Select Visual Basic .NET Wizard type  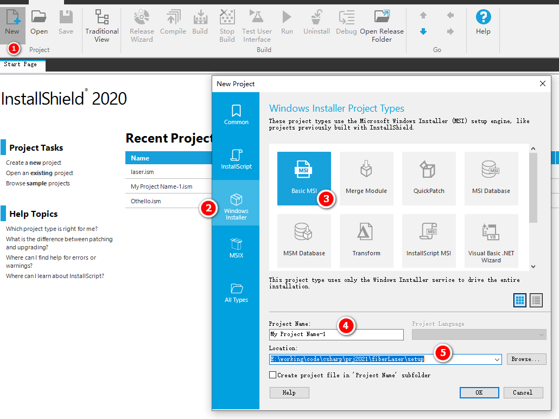(491, 241)
